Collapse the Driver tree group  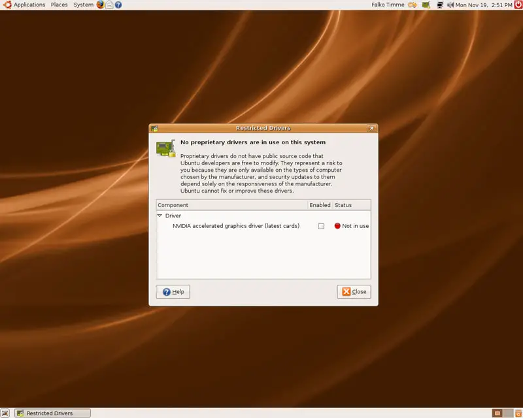click(160, 216)
